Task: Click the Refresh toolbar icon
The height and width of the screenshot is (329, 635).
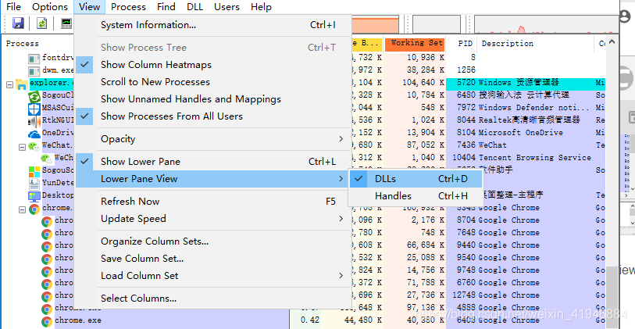Action: [x=41, y=23]
